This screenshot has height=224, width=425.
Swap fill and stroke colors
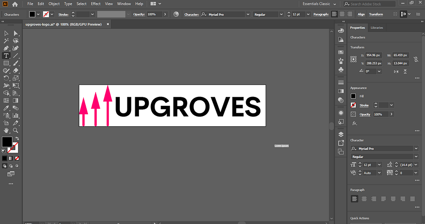[17, 138]
